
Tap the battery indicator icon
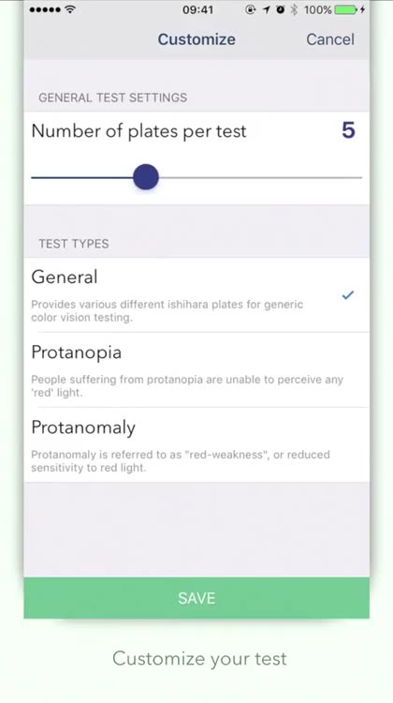346,9
